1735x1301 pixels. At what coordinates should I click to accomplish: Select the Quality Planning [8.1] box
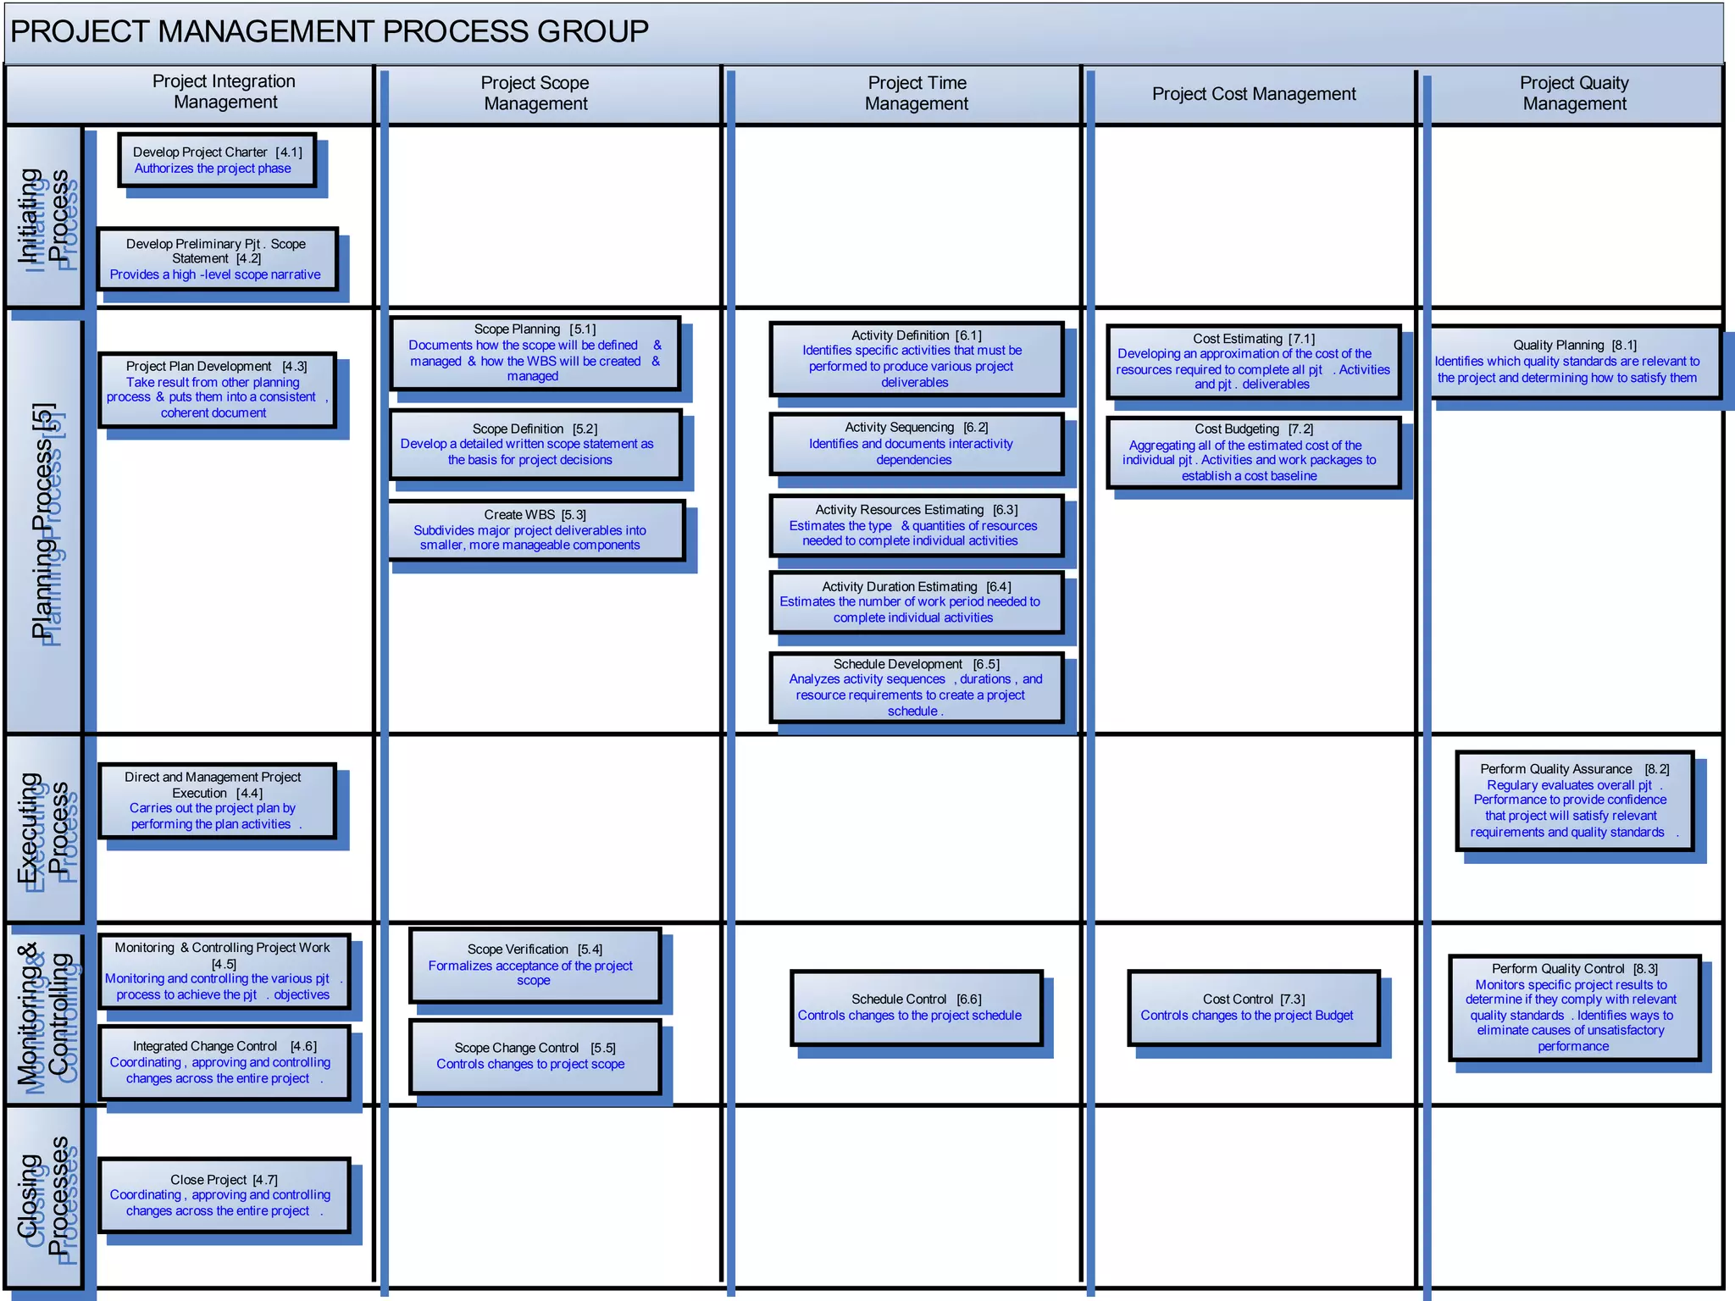click(1574, 362)
